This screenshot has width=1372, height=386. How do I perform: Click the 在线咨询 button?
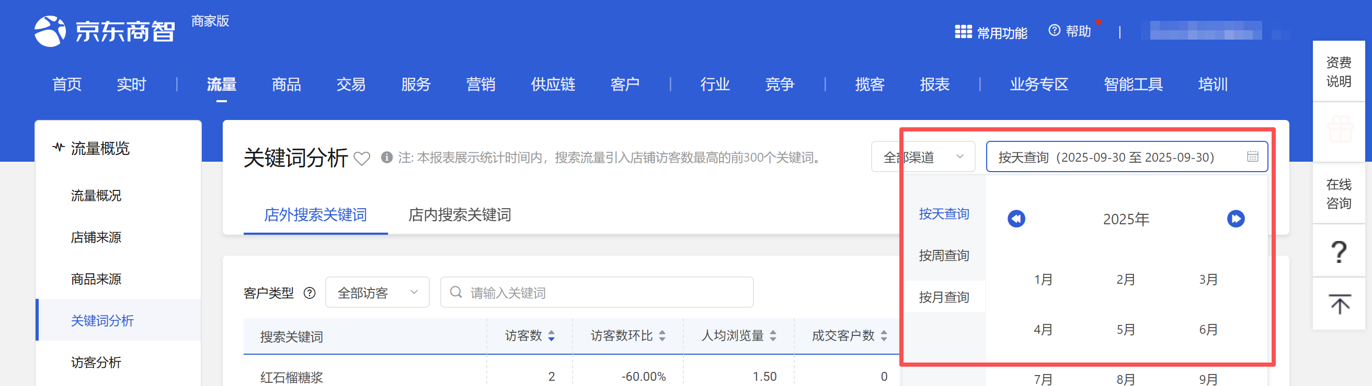1339,194
